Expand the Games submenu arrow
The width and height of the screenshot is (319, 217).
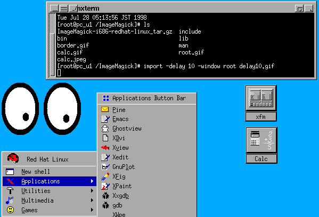92,210
